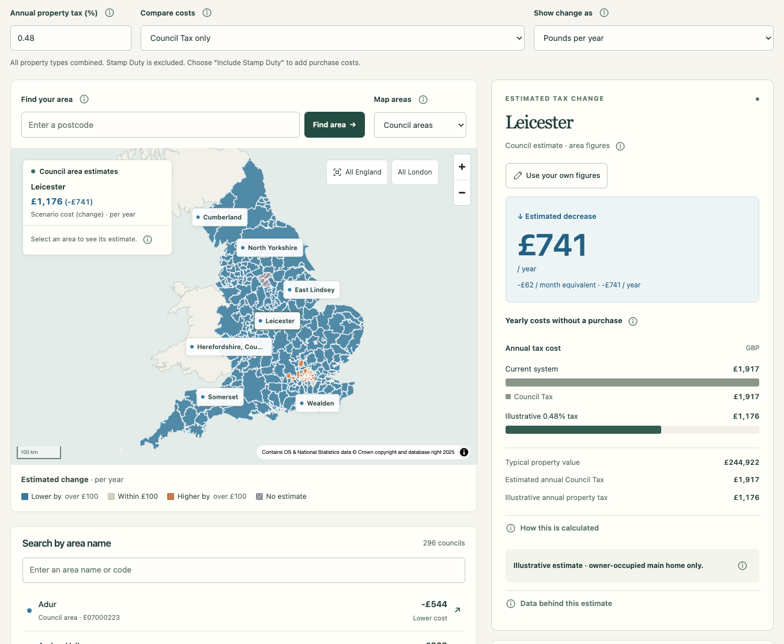Click info icon beside Annual property tax
The width and height of the screenshot is (784, 644).
point(110,13)
